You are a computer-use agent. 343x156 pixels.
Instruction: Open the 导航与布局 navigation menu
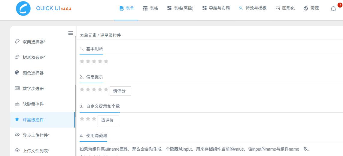216,8
